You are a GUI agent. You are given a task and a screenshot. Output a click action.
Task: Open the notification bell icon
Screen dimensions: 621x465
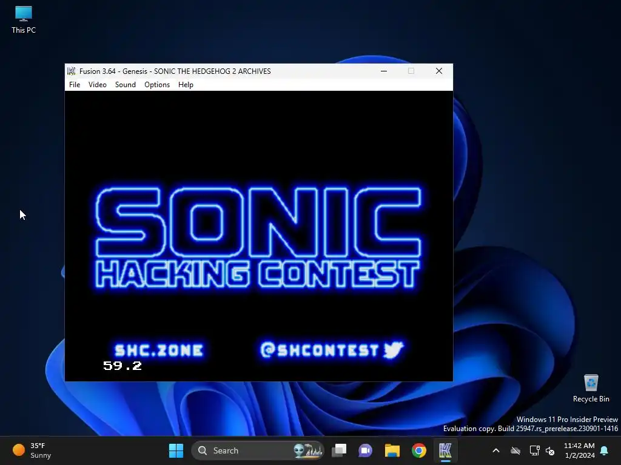pos(605,450)
